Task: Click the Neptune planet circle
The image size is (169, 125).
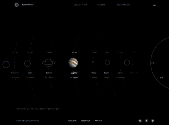Action: click(x=6, y=64)
